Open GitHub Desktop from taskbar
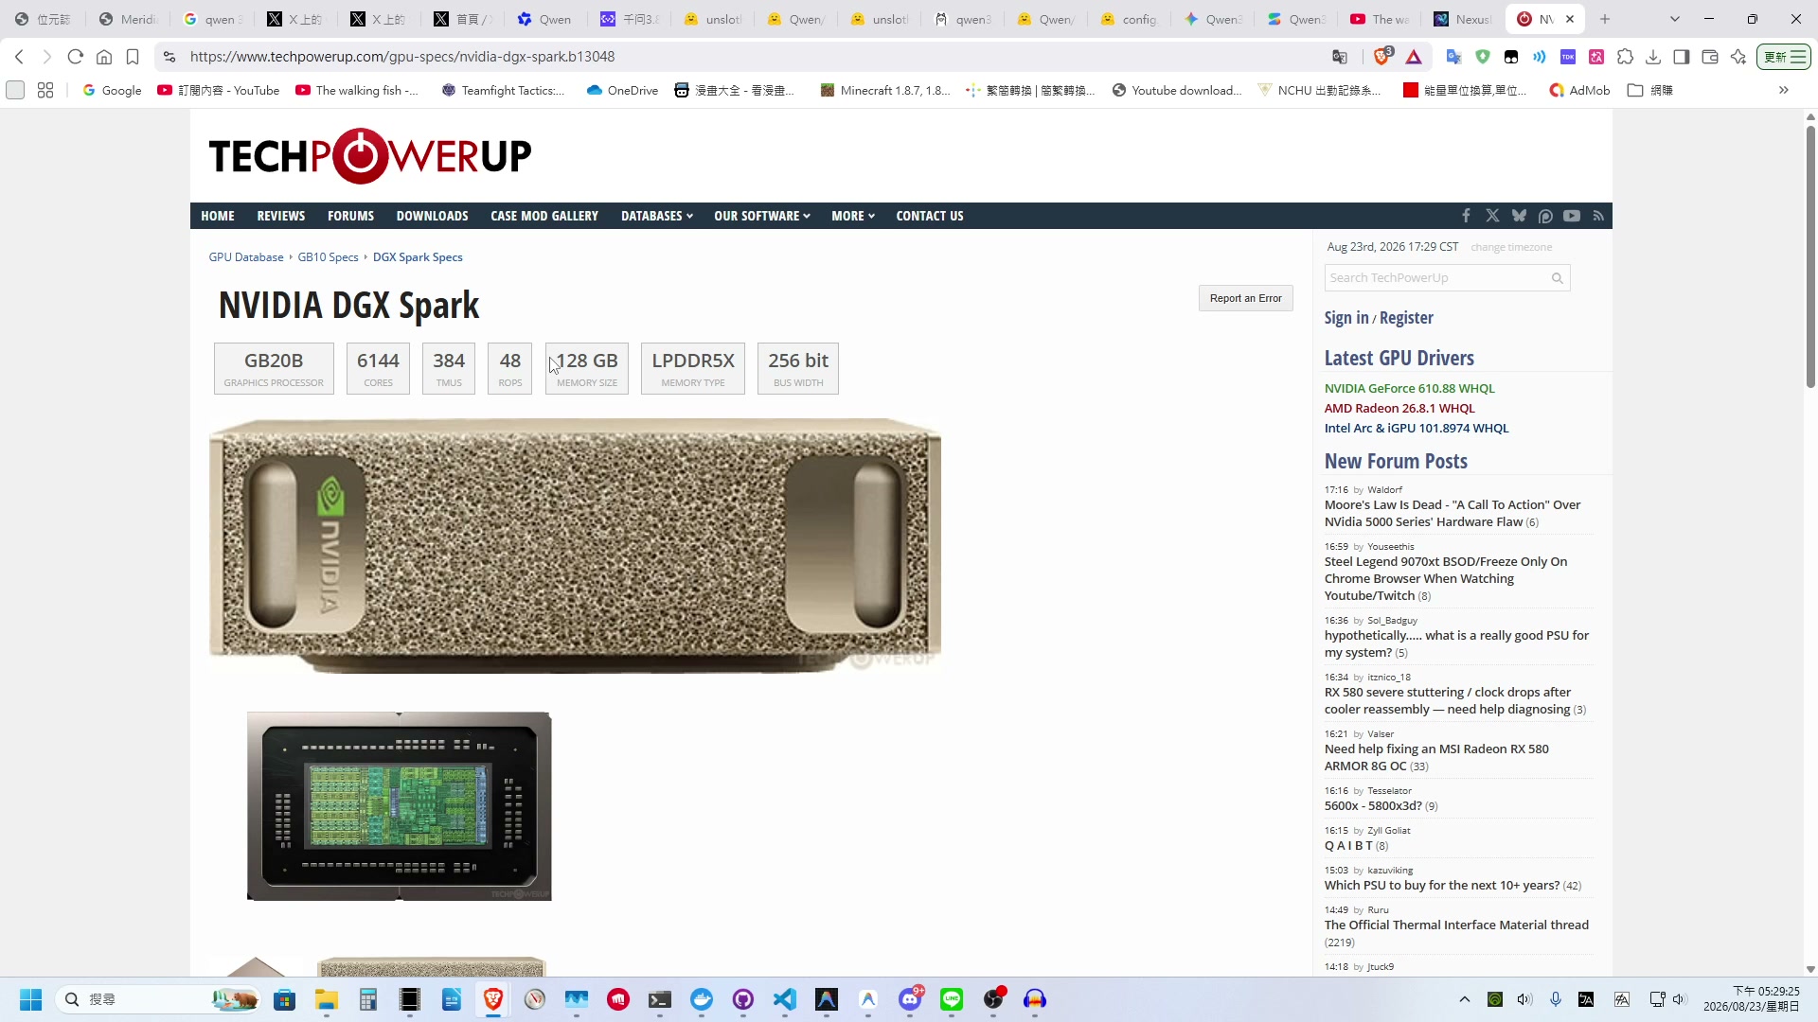This screenshot has width=1818, height=1022. click(743, 999)
